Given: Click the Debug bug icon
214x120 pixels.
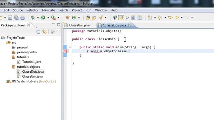Looking at the screenshot, I should tap(33, 18).
